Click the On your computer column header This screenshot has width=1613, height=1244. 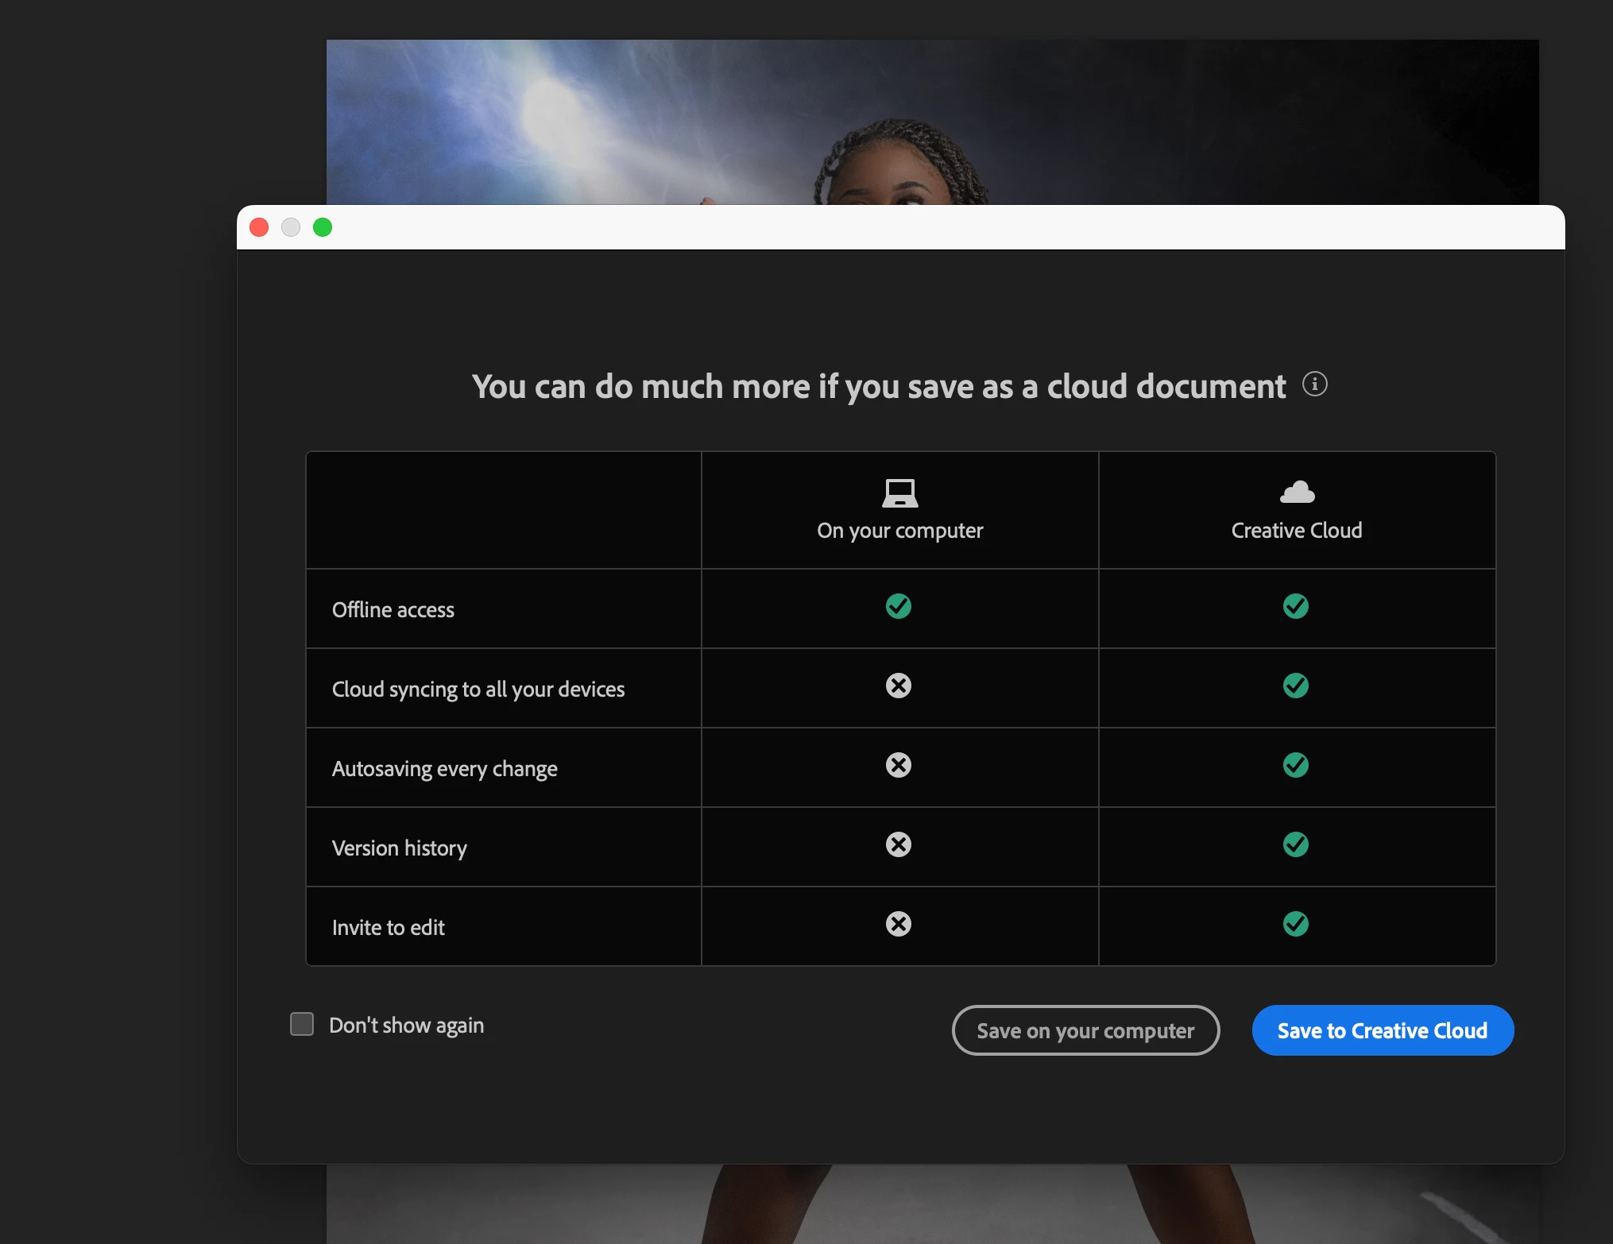(899, 531)
